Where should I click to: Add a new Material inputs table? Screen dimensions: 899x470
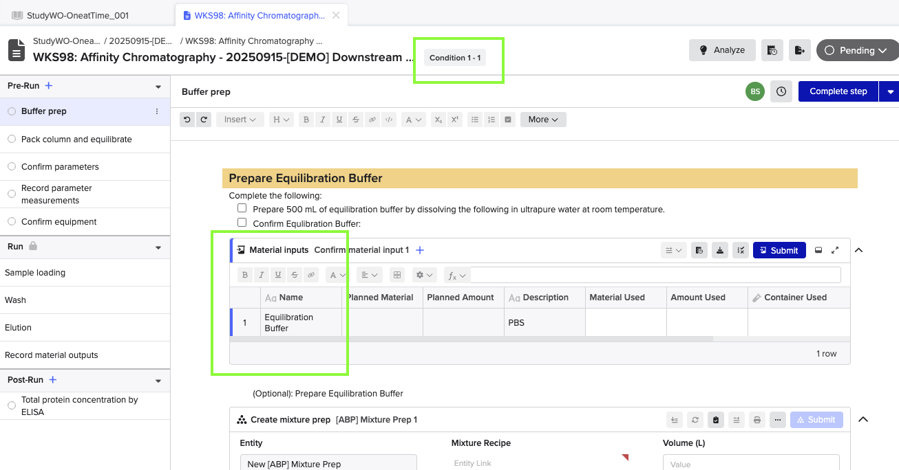pyautogui.click(x=420, y=250)
